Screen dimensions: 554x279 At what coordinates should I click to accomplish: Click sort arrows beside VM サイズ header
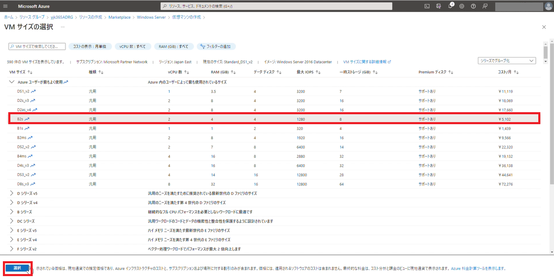30,72
